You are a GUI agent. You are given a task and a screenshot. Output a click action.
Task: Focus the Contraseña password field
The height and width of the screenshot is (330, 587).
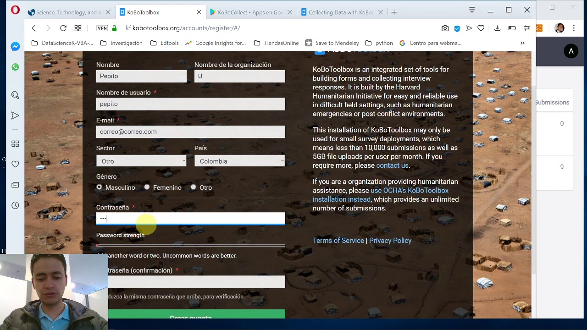191,219
